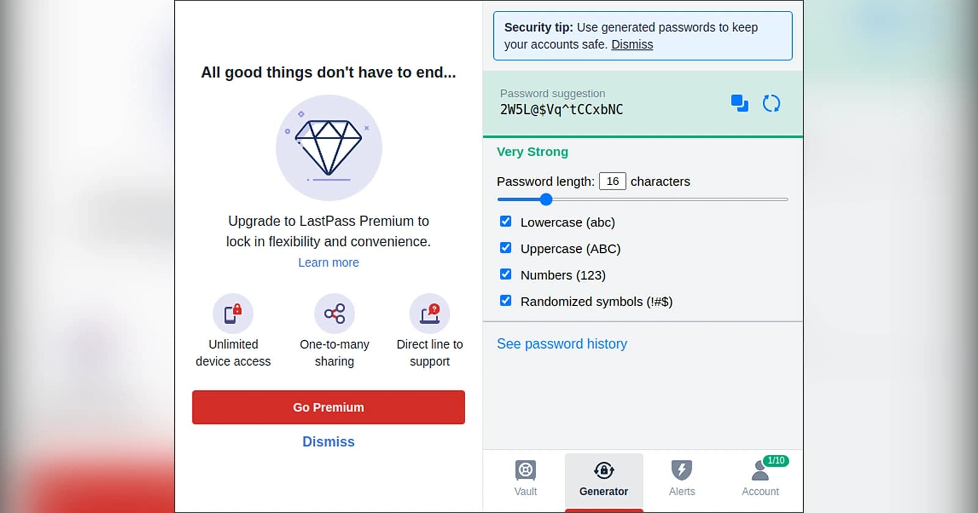
Task: Click the premium diamond illustration
Action: pos(329,148)
